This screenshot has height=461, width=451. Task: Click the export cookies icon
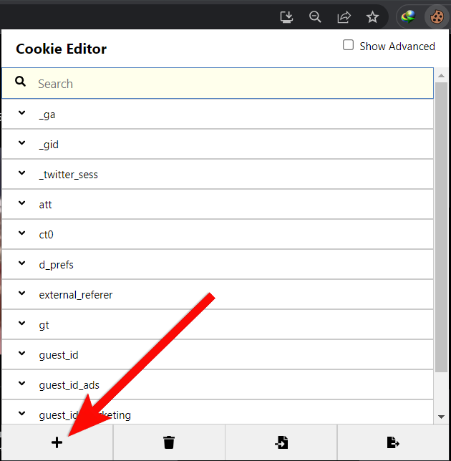393,443
